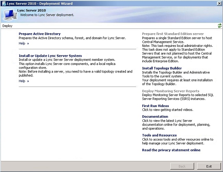Click Prepare first Standard Edition server

[x=173, y=34]
